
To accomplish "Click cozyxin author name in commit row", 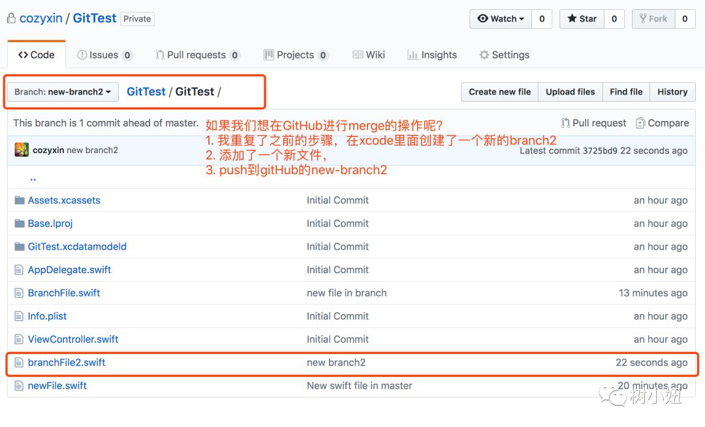I will [48, 150].
